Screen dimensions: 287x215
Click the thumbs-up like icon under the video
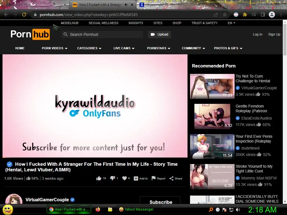click(99, 178)
